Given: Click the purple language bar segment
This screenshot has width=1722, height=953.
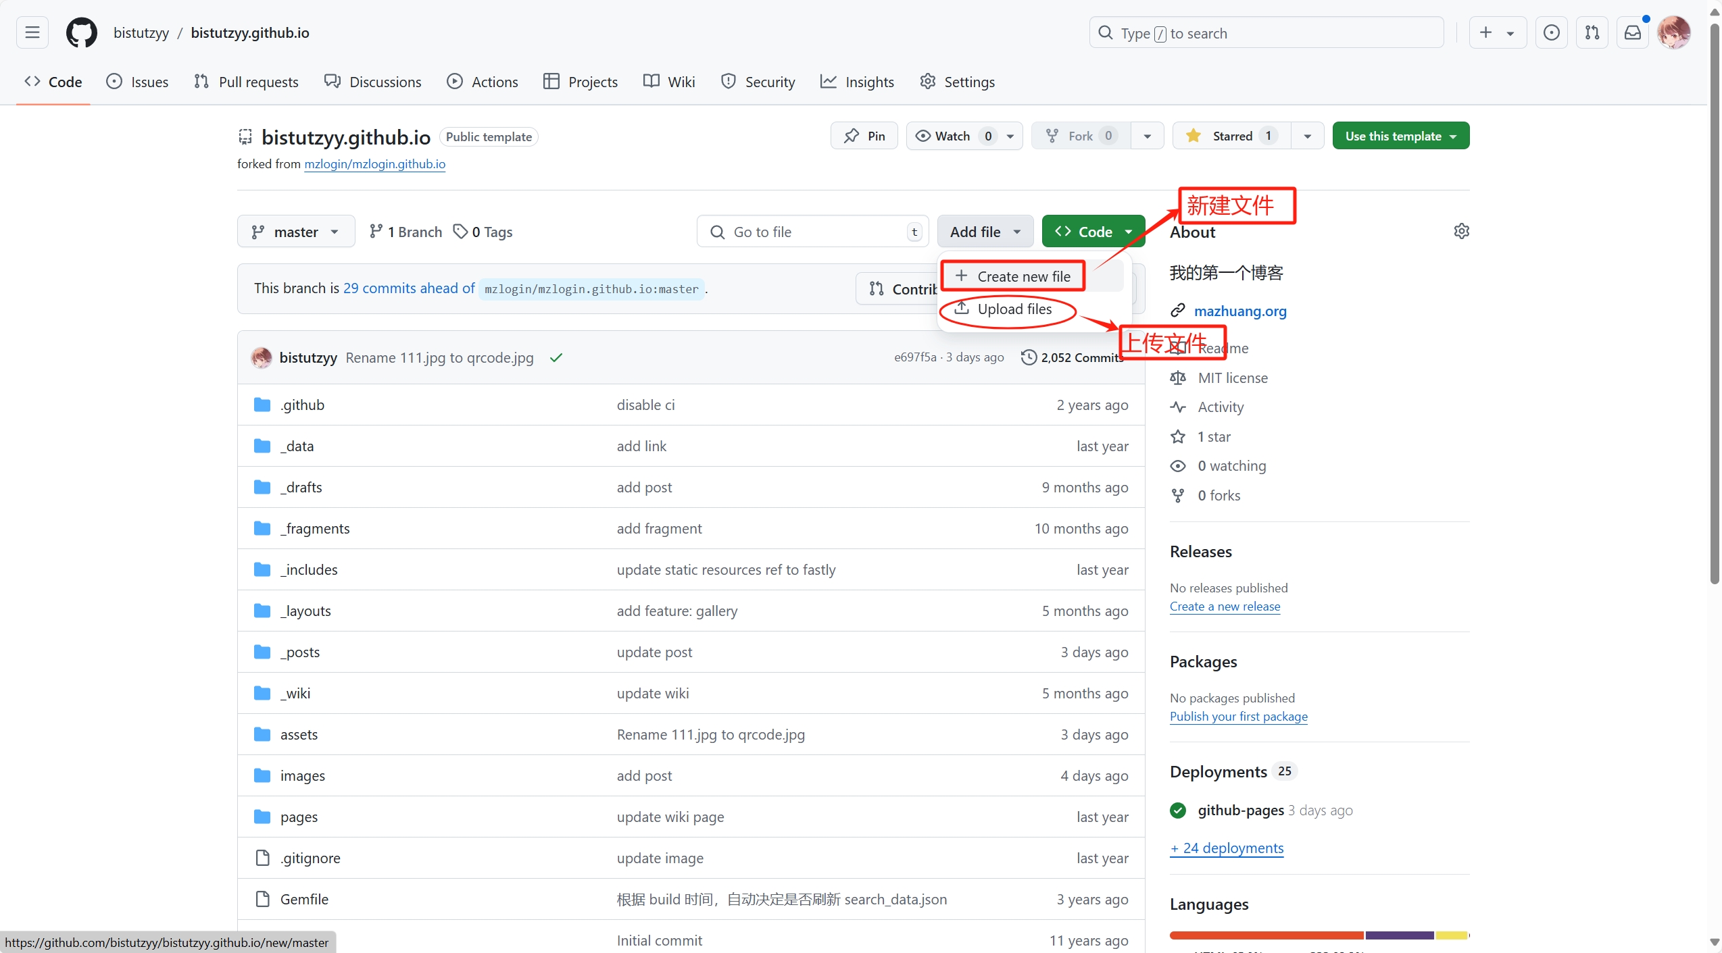Looking at the screenshot, I should tap(1399, 935).
